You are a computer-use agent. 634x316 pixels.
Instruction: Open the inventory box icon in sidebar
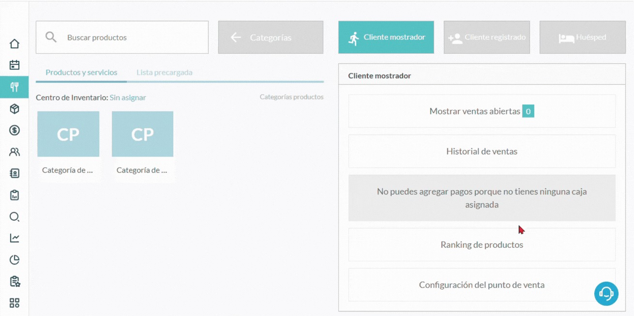point(15,109)
